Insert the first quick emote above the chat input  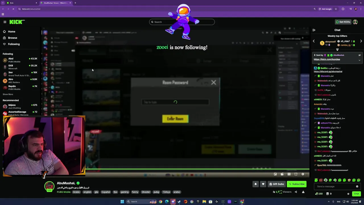[x=316, y=180]
